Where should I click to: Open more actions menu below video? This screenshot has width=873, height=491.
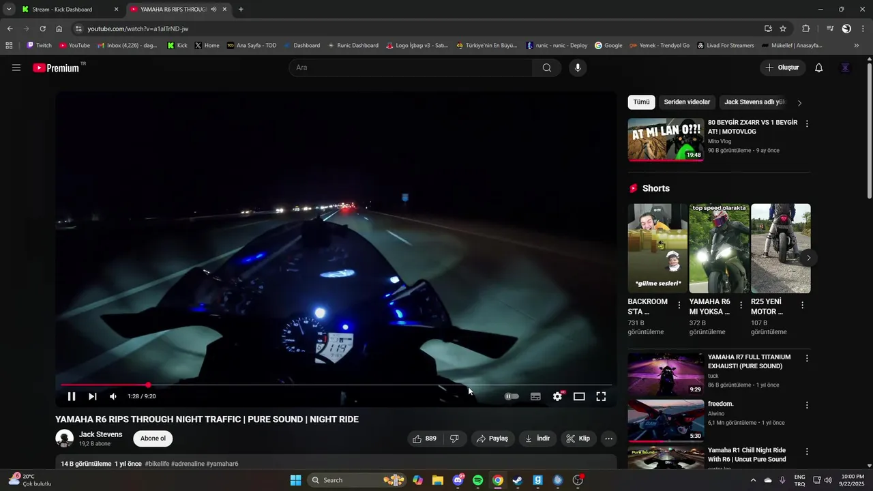(x=609, y=438)
